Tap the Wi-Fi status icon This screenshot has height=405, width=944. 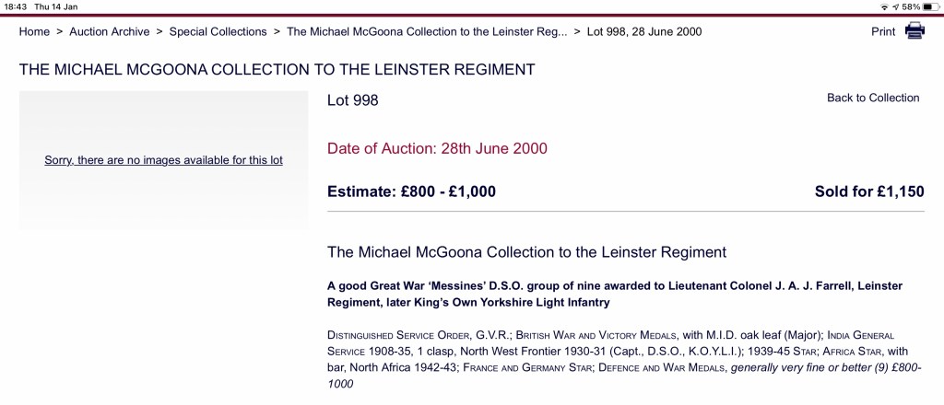coord(885,6)
